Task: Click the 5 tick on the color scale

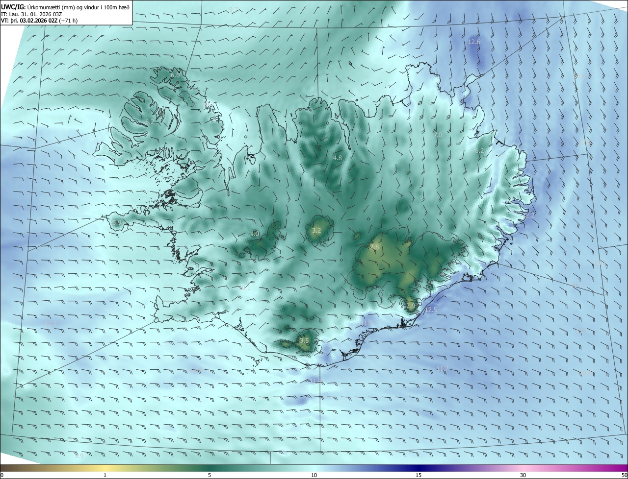Action: (x=209, y=476)
